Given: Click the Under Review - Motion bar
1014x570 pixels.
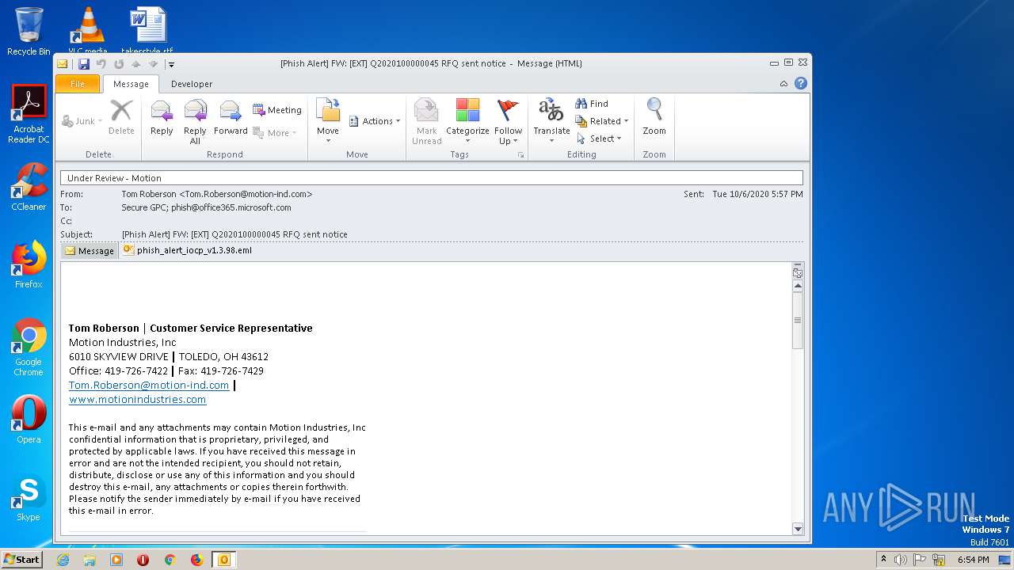Looking at the screenshot, I should (x=432, y=178).
